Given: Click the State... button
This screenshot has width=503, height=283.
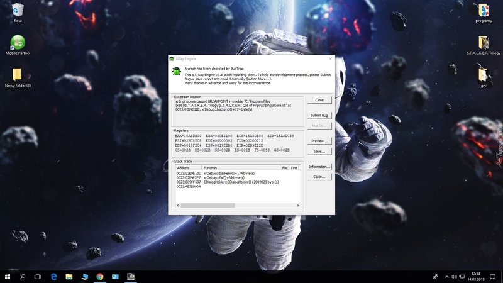Looking at the screenshot, I should pos(319,177).
